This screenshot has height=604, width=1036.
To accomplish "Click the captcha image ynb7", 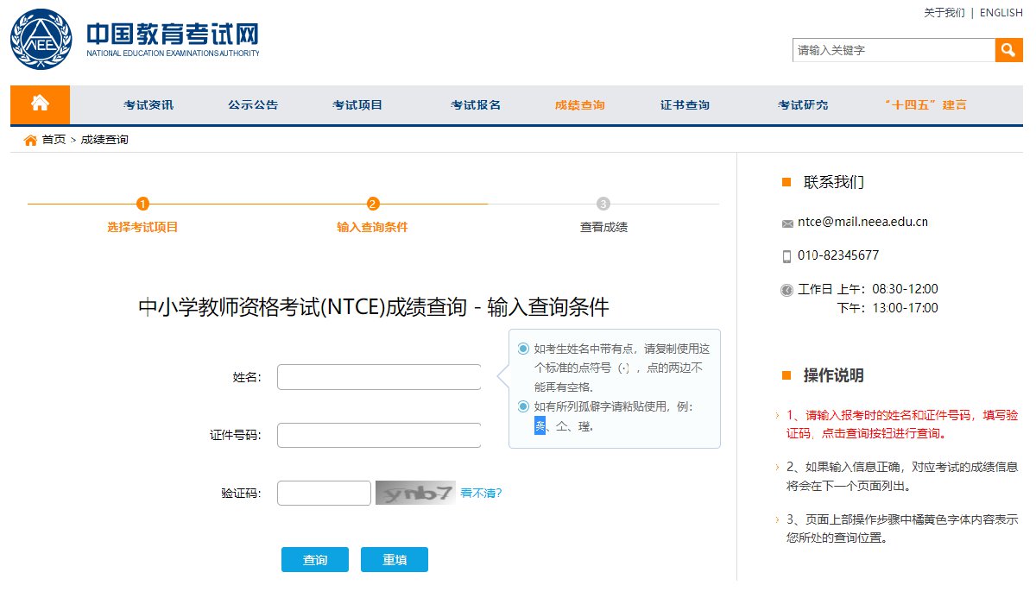I will point(415,493).
